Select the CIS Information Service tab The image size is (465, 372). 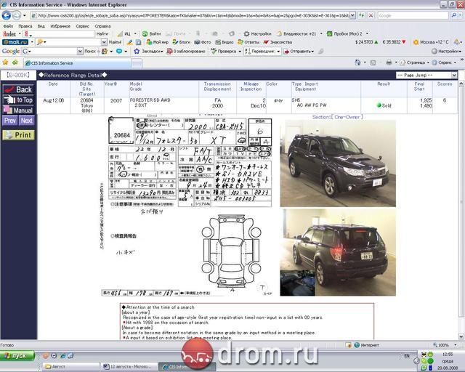point(78,63)
